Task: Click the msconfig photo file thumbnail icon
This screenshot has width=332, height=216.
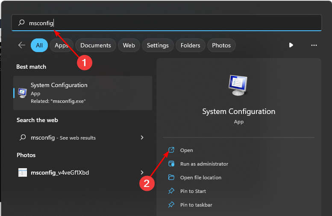Action: coord(23,172)
